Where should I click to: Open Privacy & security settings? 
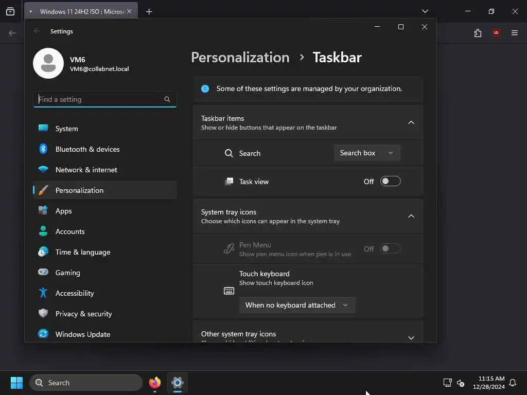point(105,314)
